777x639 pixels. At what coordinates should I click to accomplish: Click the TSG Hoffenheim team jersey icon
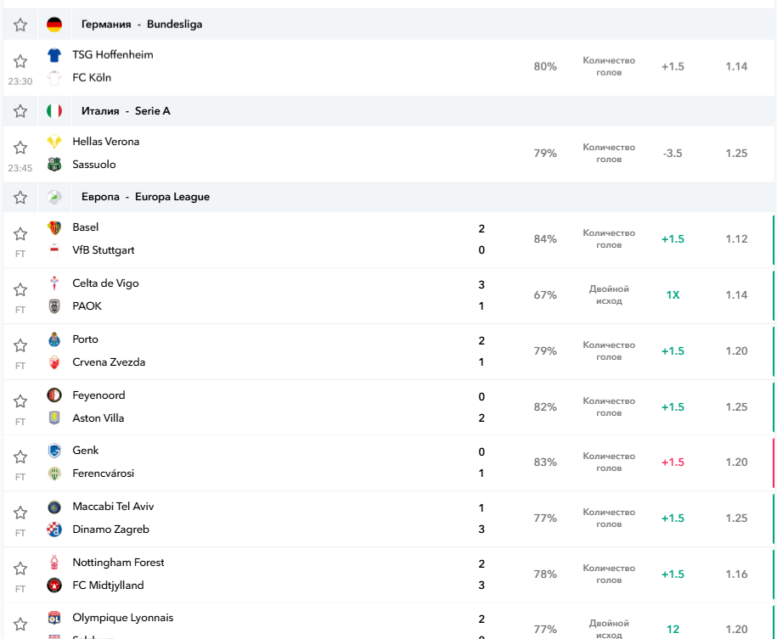pyautogui.click(x=54, y=55)
